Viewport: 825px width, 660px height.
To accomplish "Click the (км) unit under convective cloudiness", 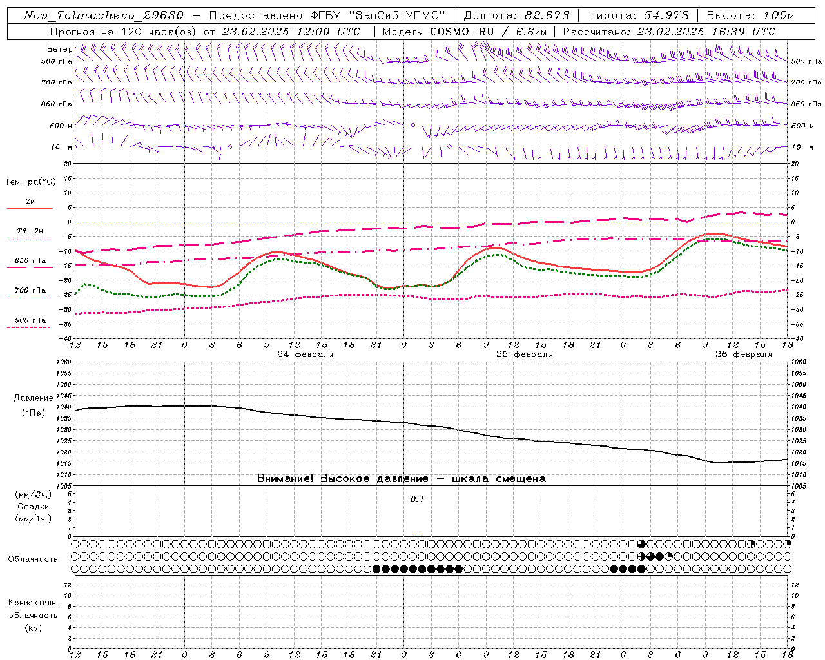I will (34, 628).
